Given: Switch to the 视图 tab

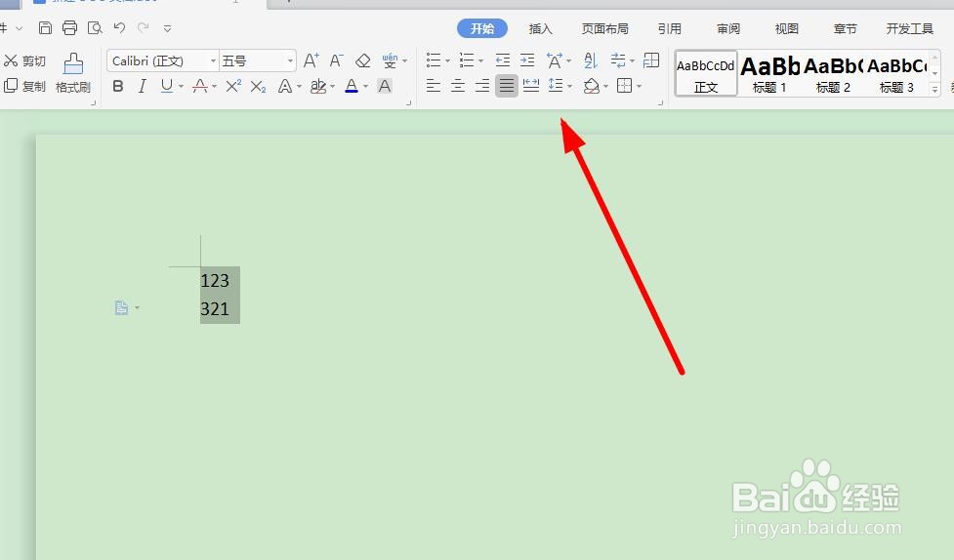Looking at the screenshot, I should (x=786, y=28).
